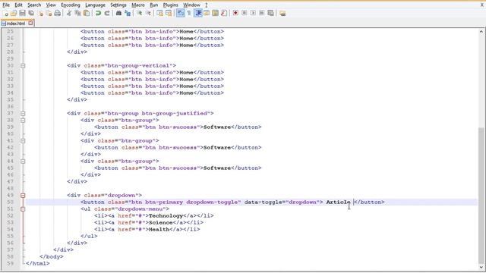Image resolution: width=486 pixels, height=273 pixels.
Task: Click the save recorded macro icon
Action: click(270, 14)
